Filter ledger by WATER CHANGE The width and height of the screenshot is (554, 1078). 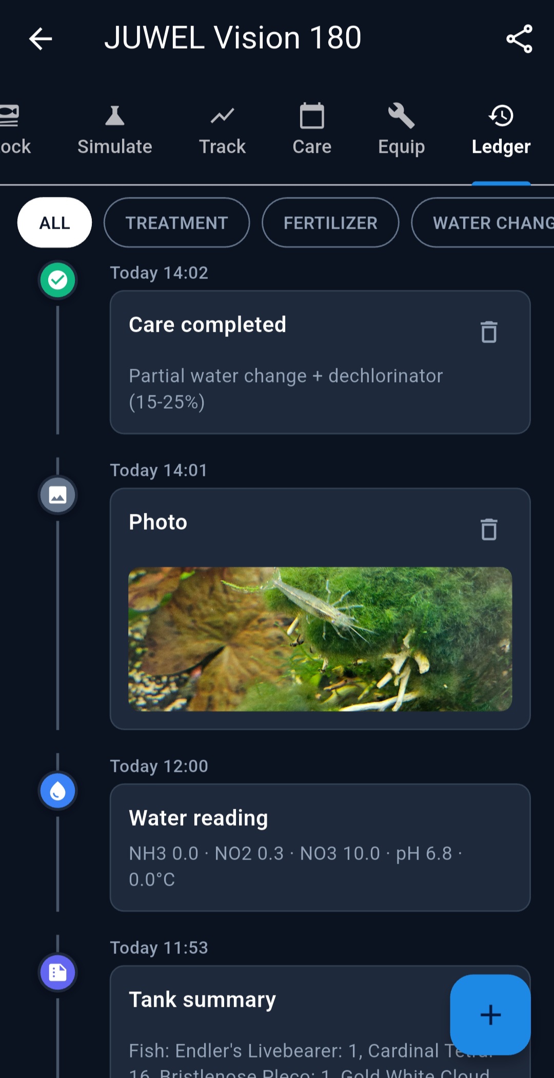pos(487,223)
